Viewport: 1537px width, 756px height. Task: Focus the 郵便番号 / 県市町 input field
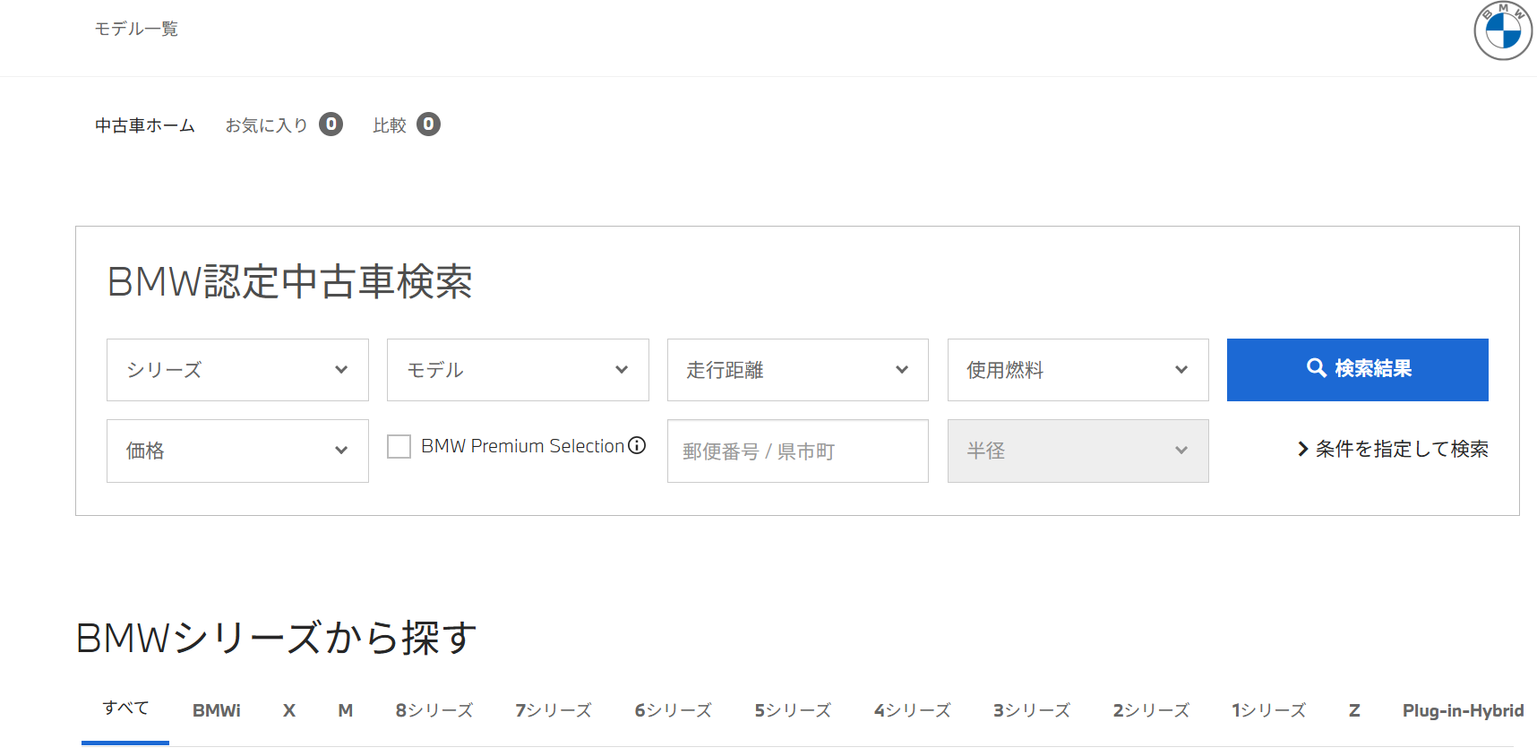pos(798,451)
